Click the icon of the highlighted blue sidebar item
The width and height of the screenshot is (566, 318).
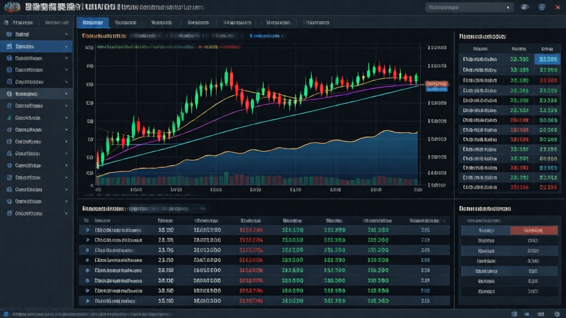(9, 46)
